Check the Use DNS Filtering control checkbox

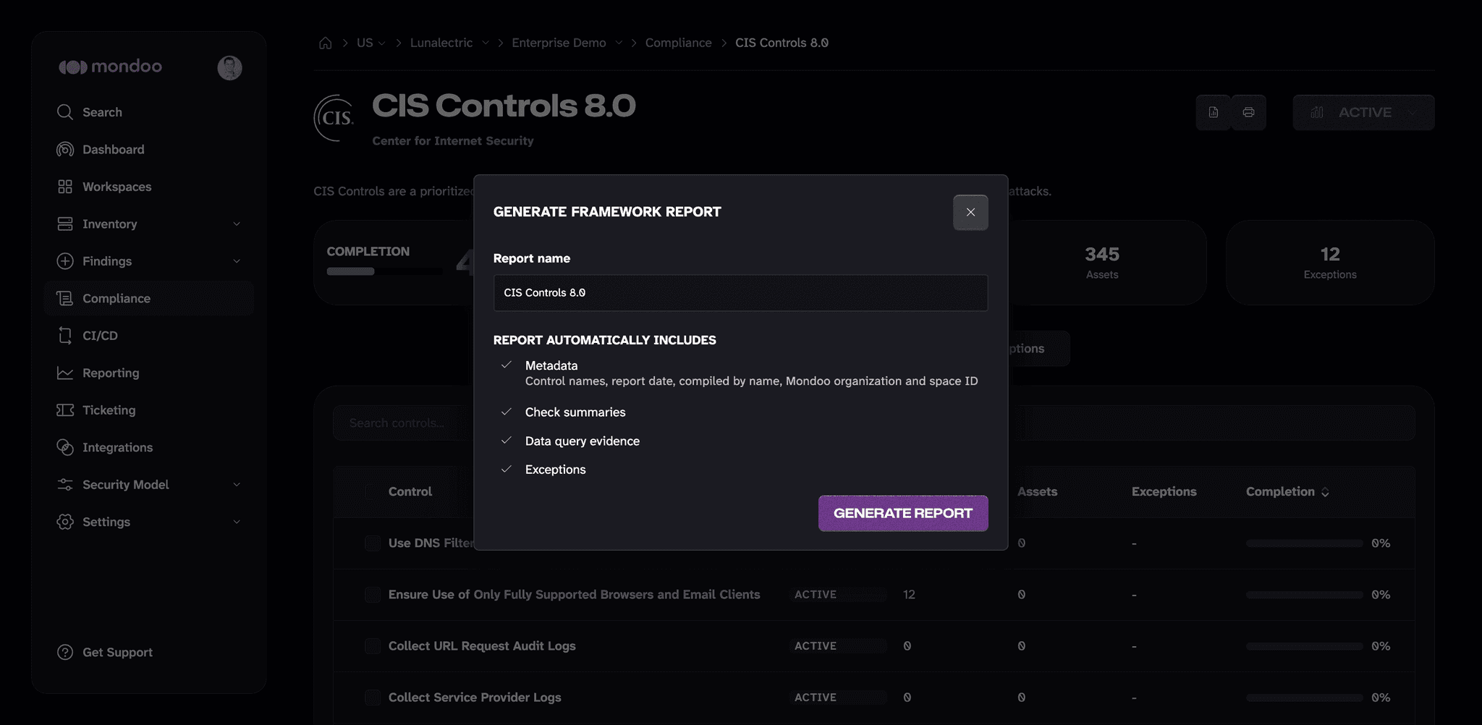(373, 543)
